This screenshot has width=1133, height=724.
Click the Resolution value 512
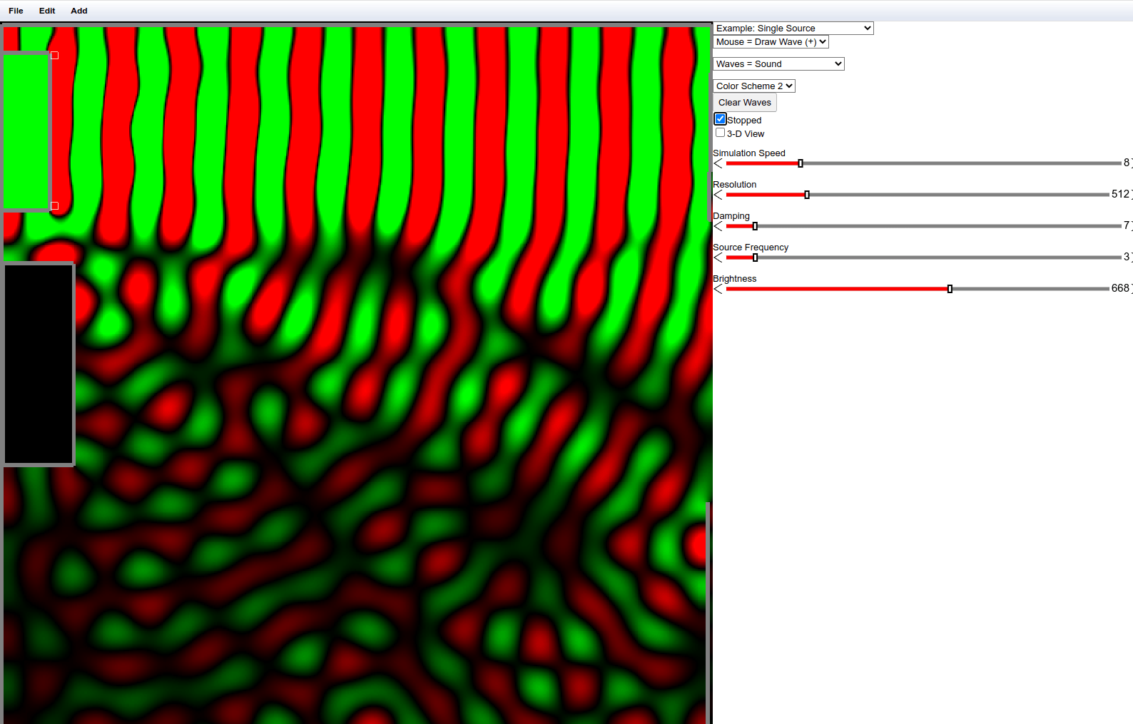click(1120, 194)
